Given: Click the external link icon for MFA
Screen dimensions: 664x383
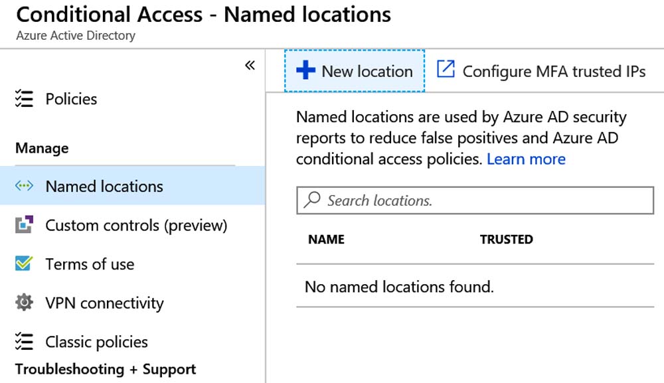Looking at the screenshot, I should tap(446, 69).
